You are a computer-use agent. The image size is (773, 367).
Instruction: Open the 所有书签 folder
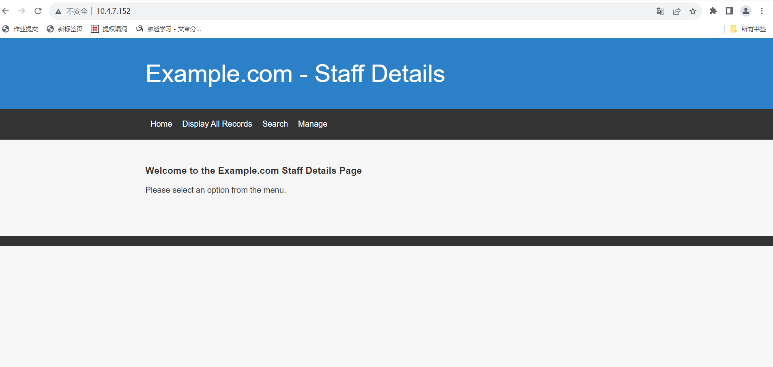click(x=748, y=29)
